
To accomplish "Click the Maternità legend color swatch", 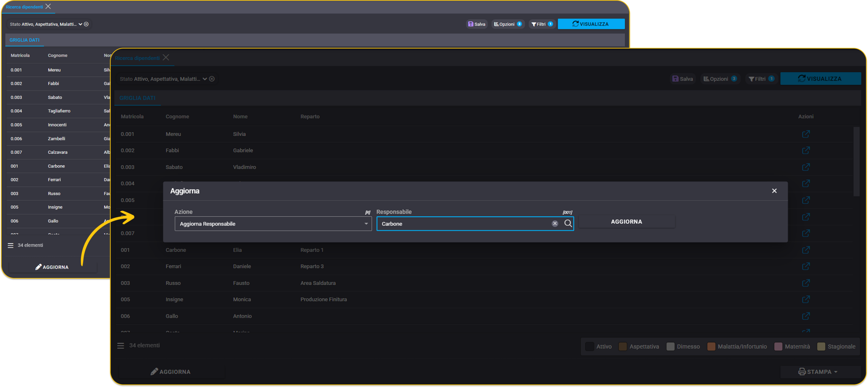I will click(778, 347).
